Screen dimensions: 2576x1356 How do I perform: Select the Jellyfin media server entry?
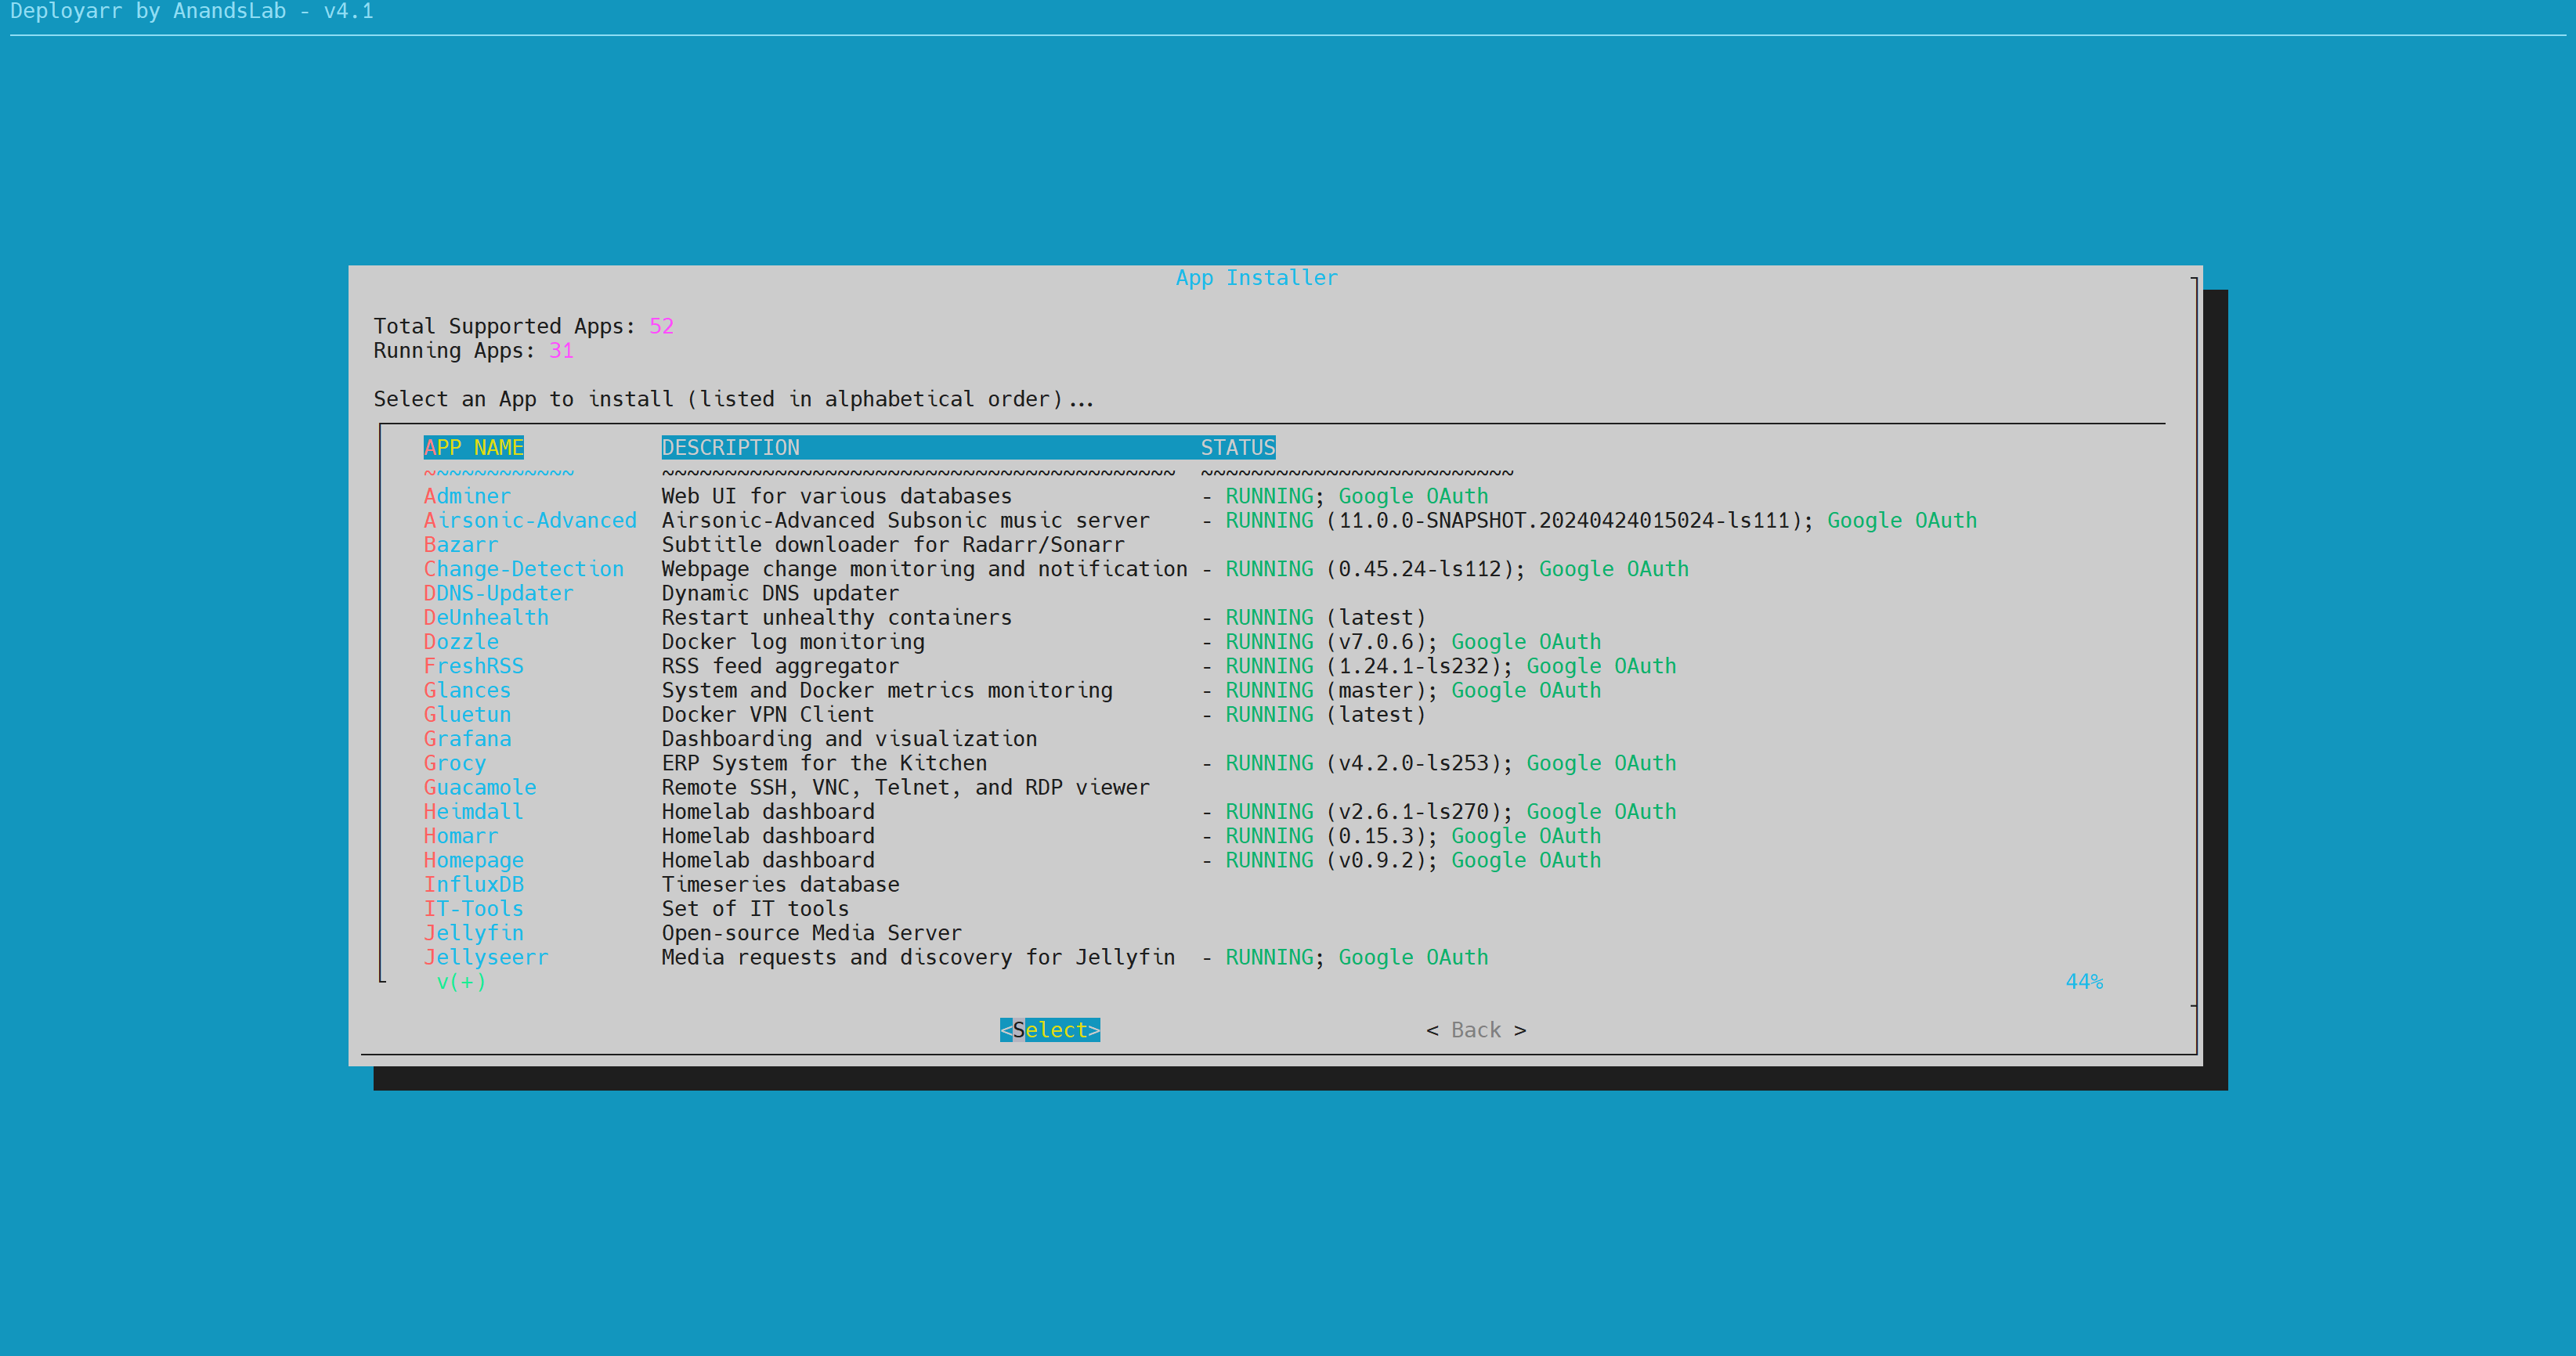pos(473,933)
